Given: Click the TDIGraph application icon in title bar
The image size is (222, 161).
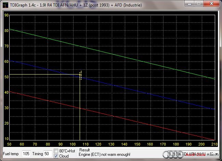Looking at the screenshot, I should pos(5,5).
